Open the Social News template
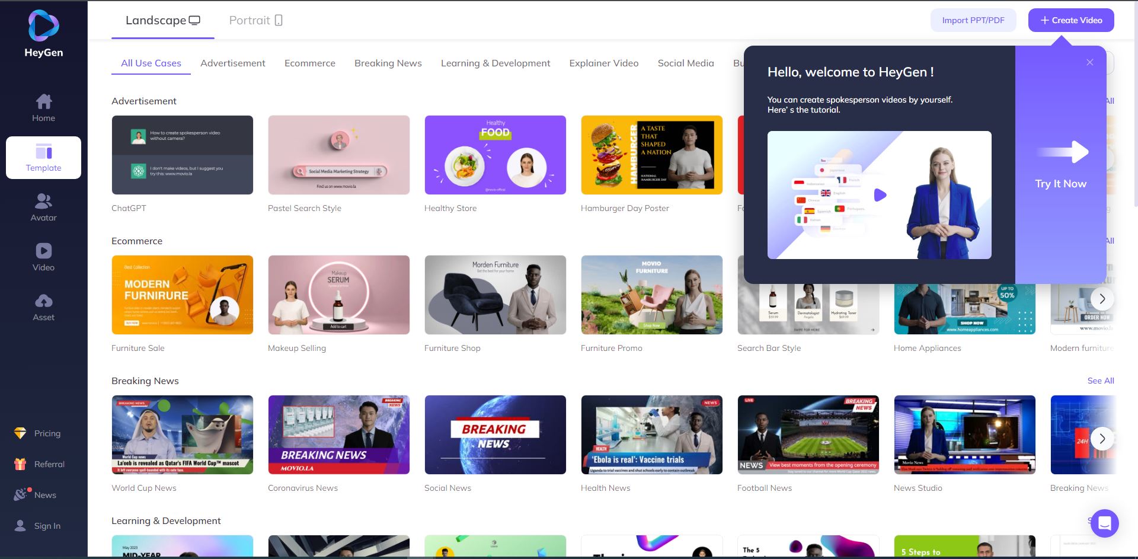Screen dimensions: 1138x559 pyautogui.click(x=496, y=435)
